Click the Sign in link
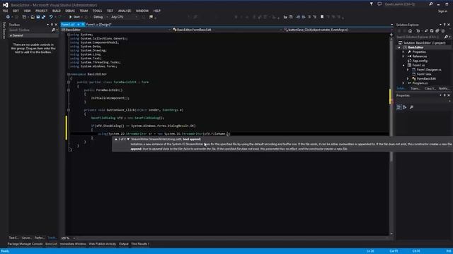Image resolution: width=453 pixels, height=254 pixels. click(x=442, y=11)
